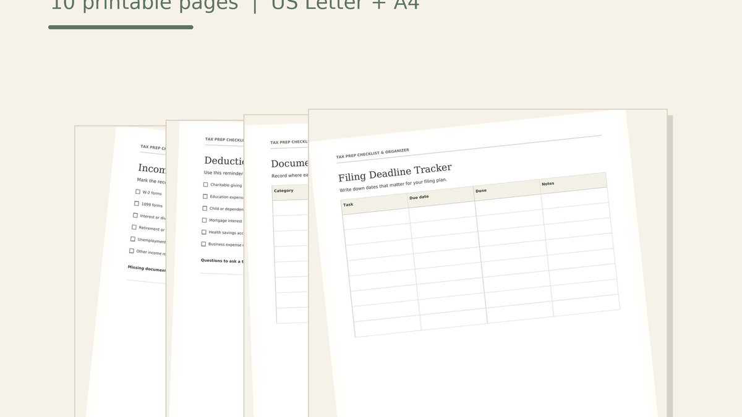Open the Income checklist page
Image resolution: width=742 pixels, height=417 pixels.
[121, 272]
